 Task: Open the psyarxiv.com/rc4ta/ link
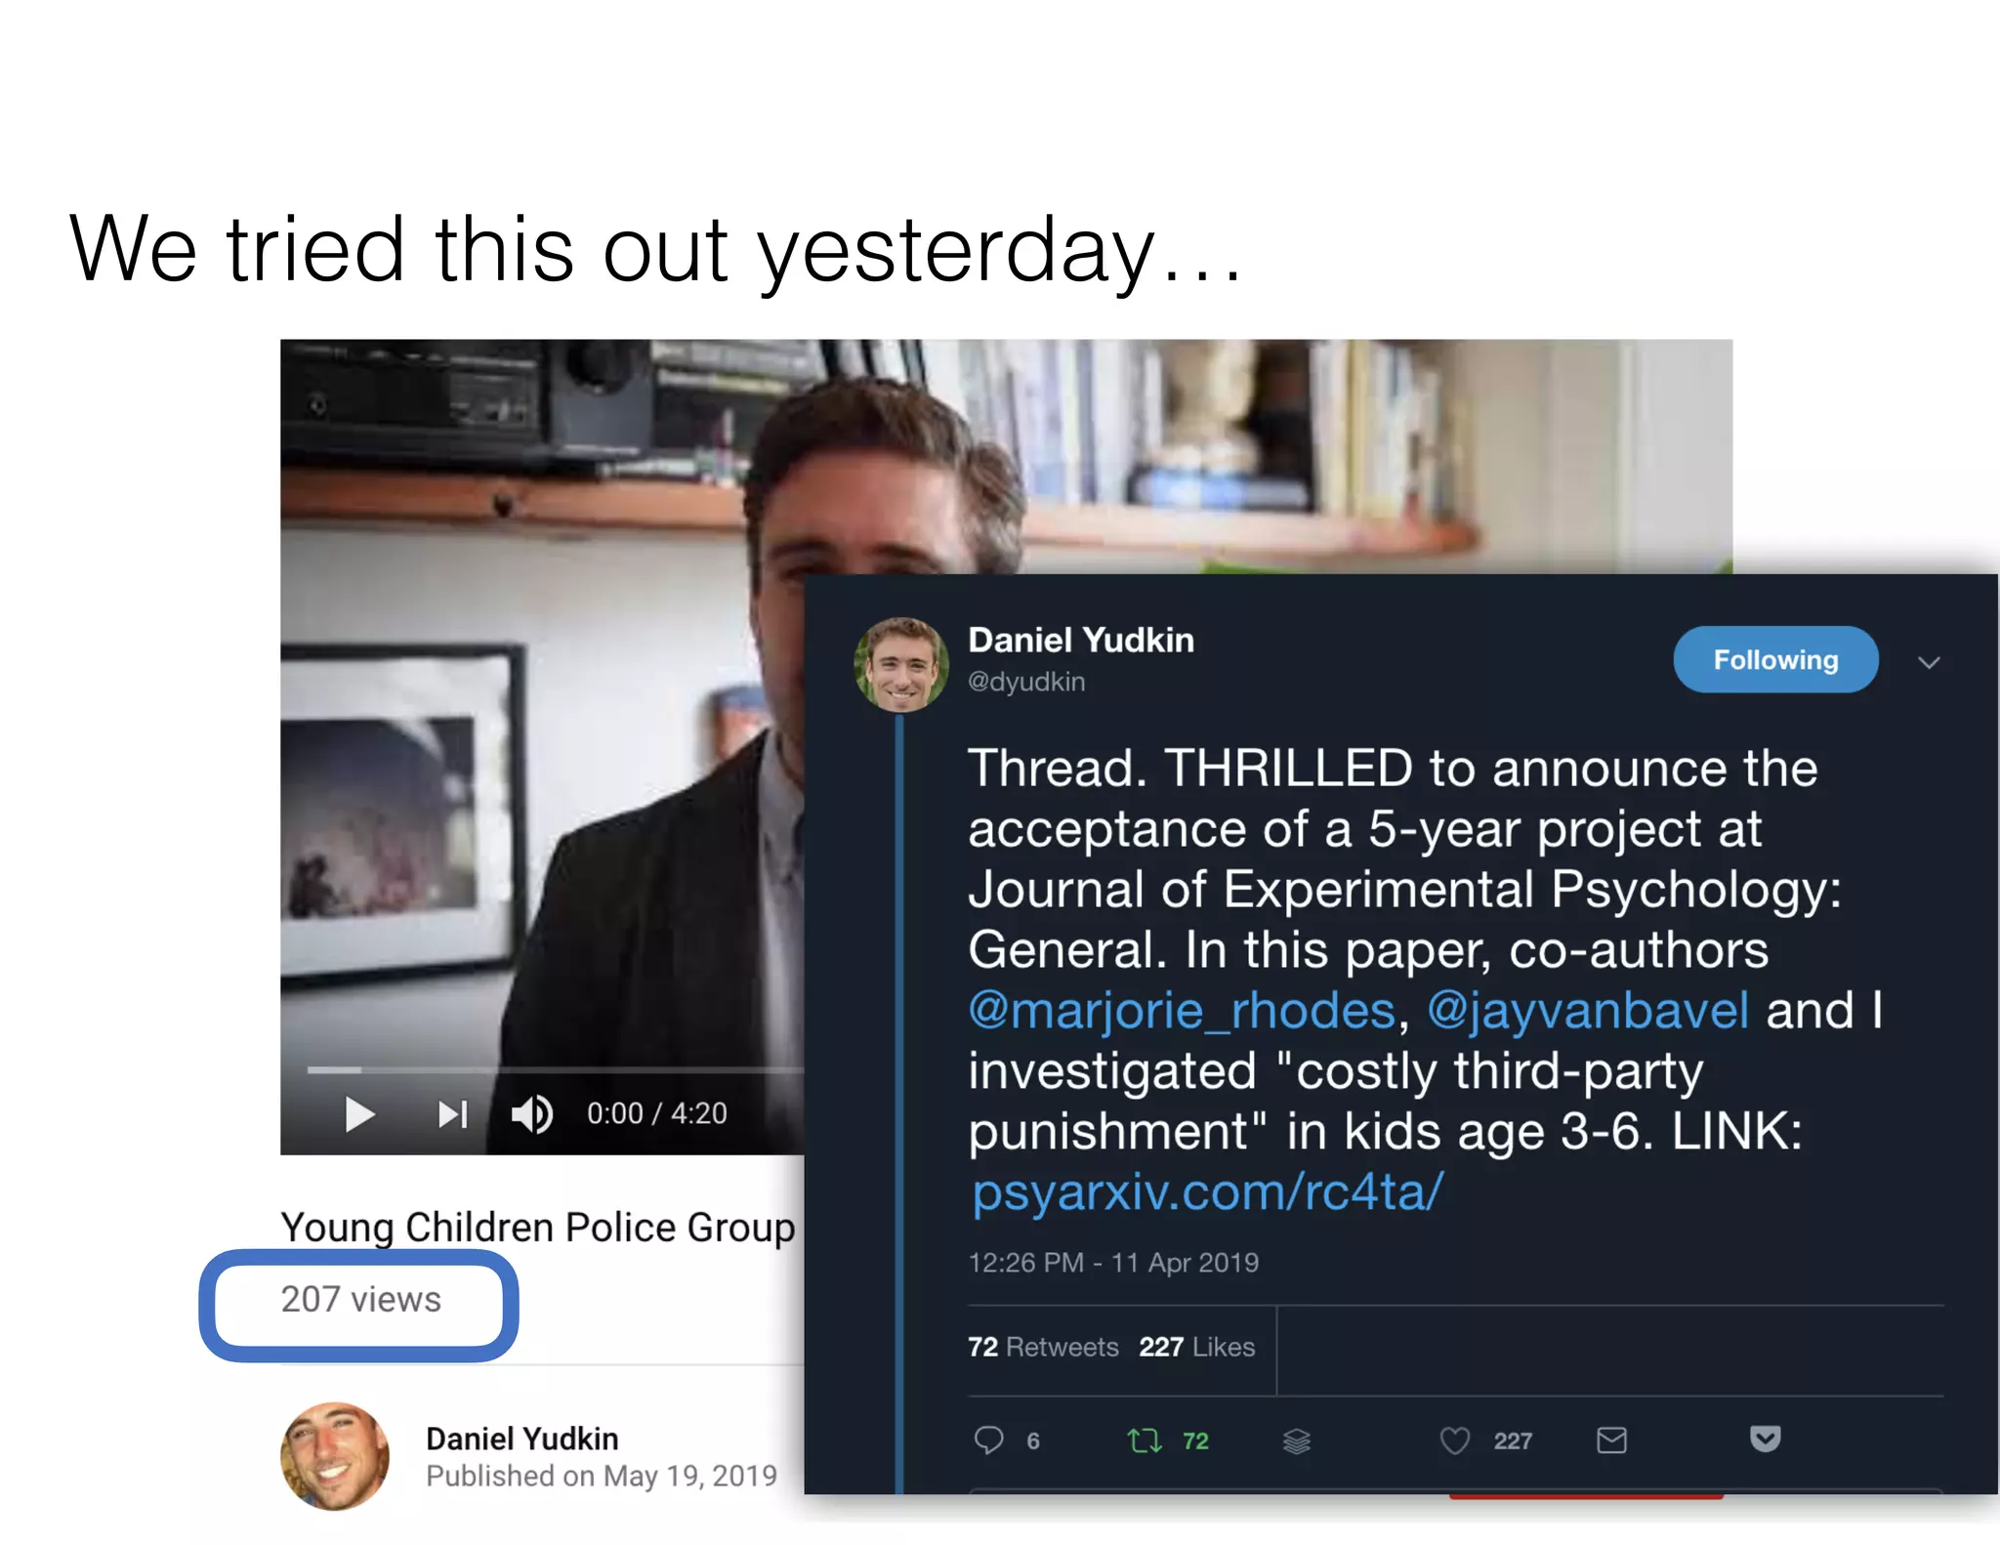[x=1208, y=1192]
